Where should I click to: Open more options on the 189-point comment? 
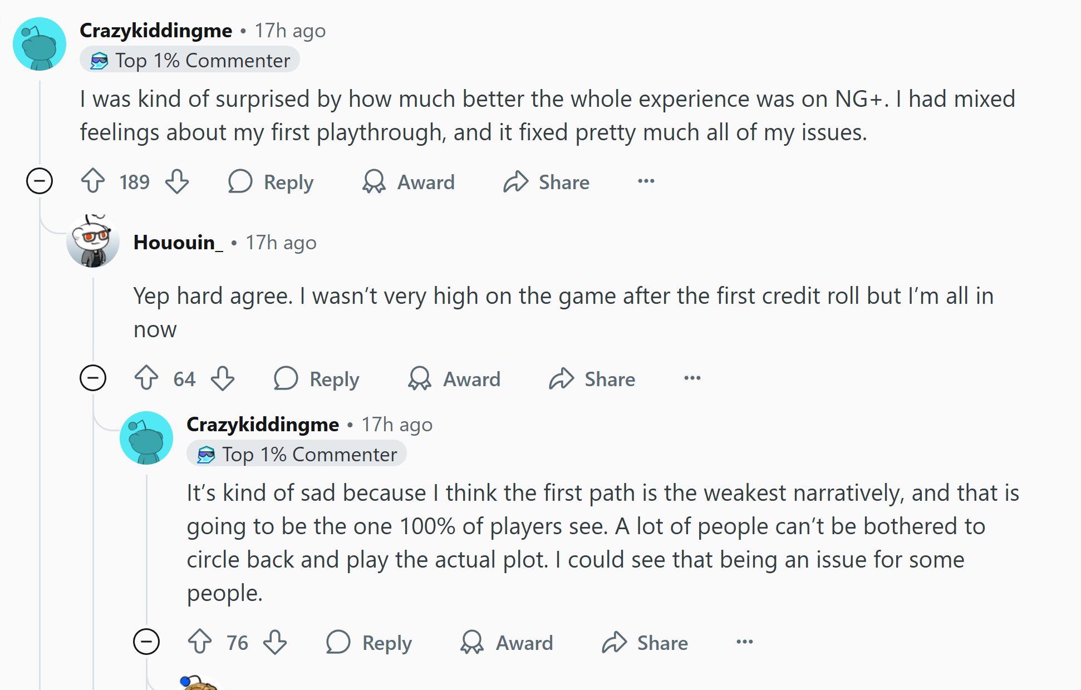(646, 181)
